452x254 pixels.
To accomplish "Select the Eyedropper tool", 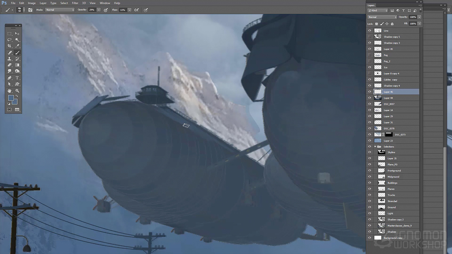I will [x=17, y=46].
